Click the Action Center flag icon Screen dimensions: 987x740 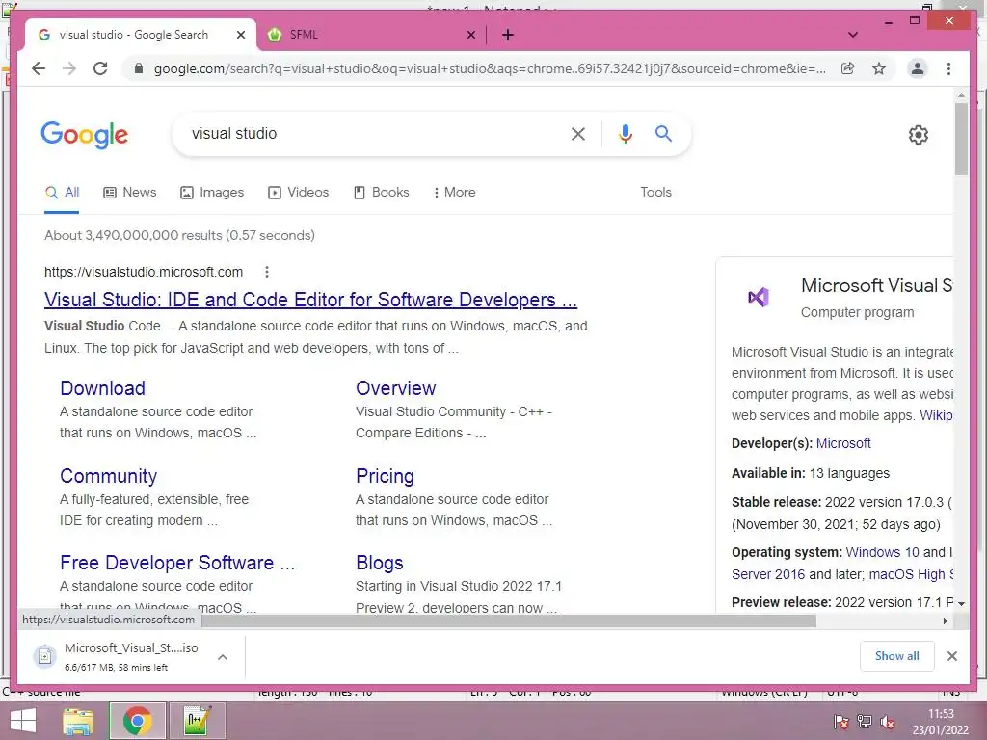pyautogui.click(x=840, y=722)
